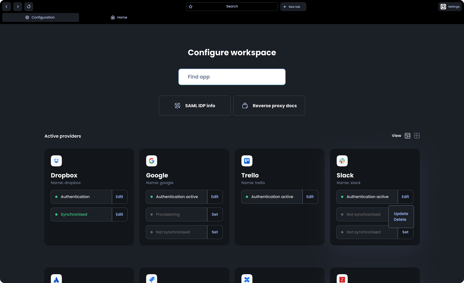Click the Confluence logo icon in bottom row

pos(247,279)
